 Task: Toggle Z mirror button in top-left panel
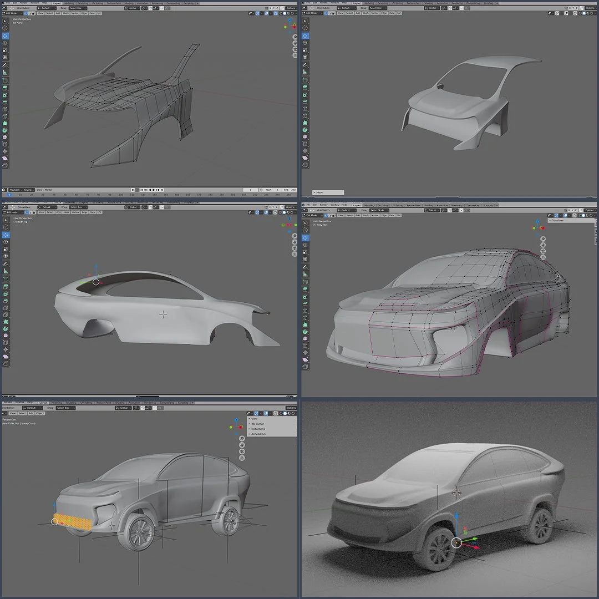[278, 8]
